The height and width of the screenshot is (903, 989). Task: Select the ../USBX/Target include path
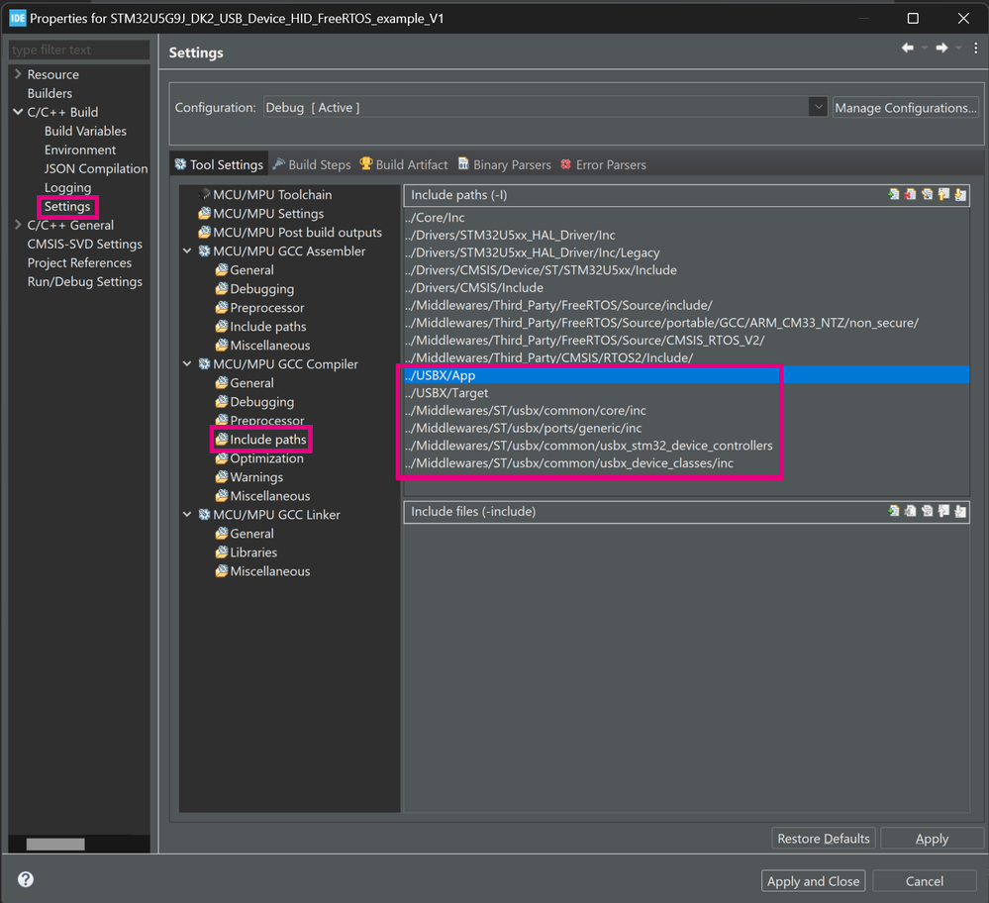[x=446, y=393]
